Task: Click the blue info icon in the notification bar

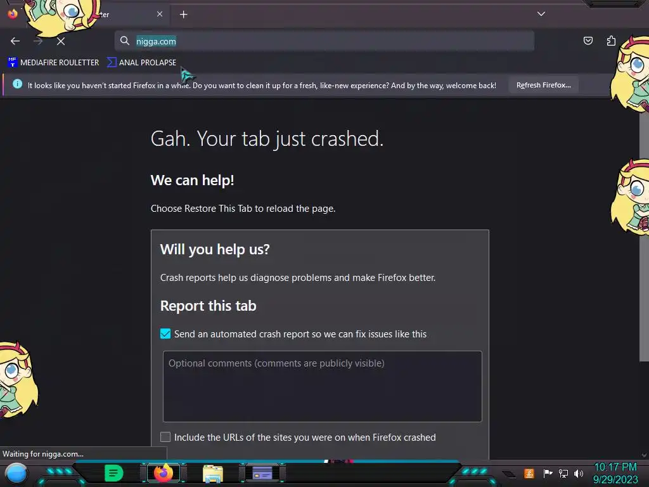Action: click(x=17, y=84)
